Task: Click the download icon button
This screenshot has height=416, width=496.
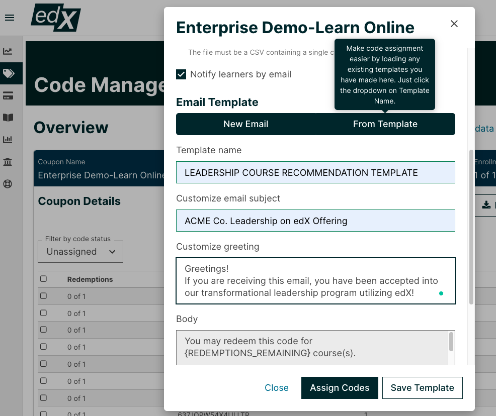Action: pos(486,205)
